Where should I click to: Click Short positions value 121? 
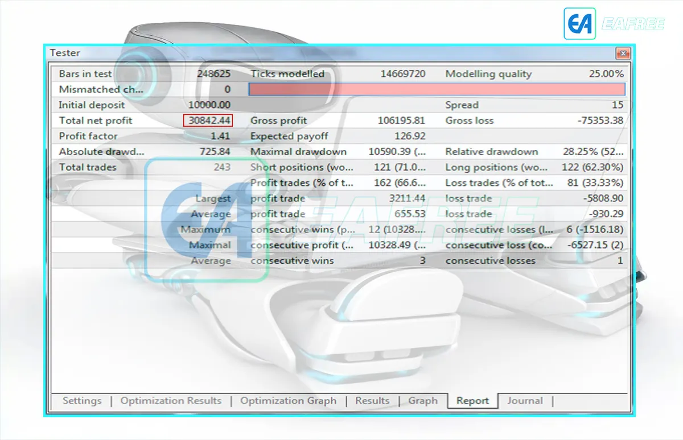(400, 167)
